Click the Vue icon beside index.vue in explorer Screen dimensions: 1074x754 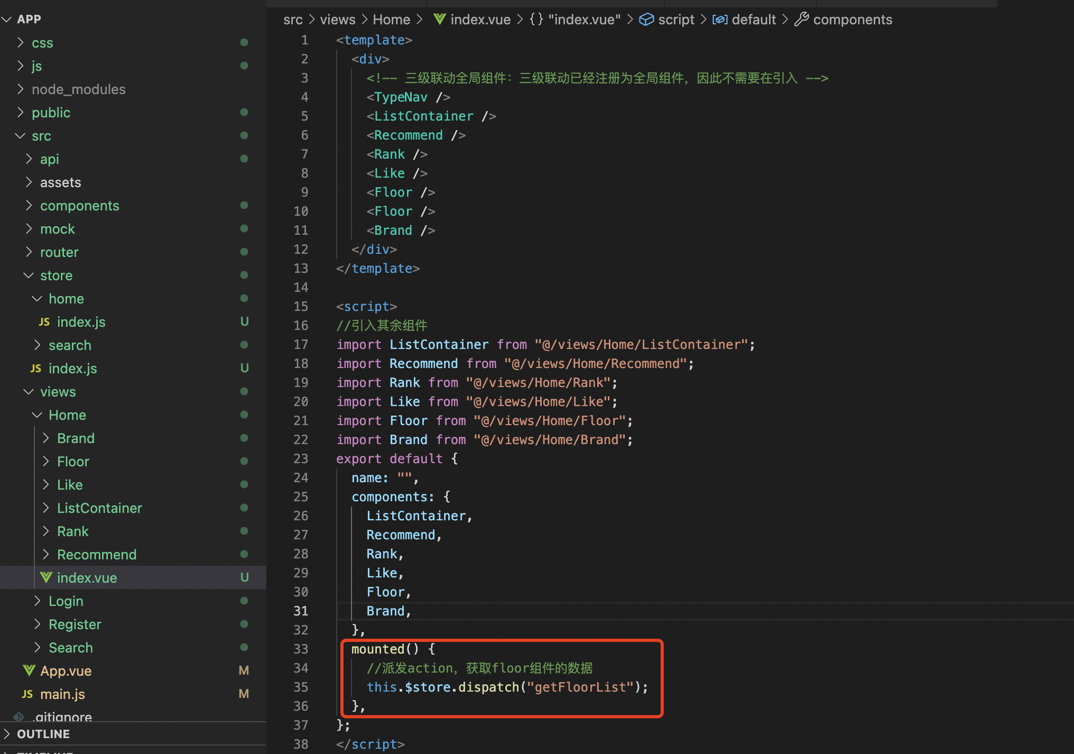46,577
